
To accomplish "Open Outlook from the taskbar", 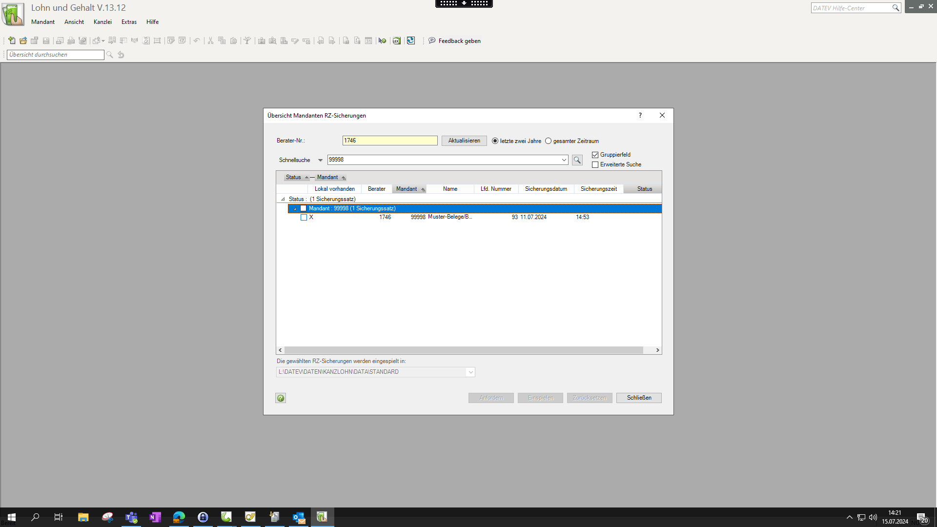I will [298, 517].
